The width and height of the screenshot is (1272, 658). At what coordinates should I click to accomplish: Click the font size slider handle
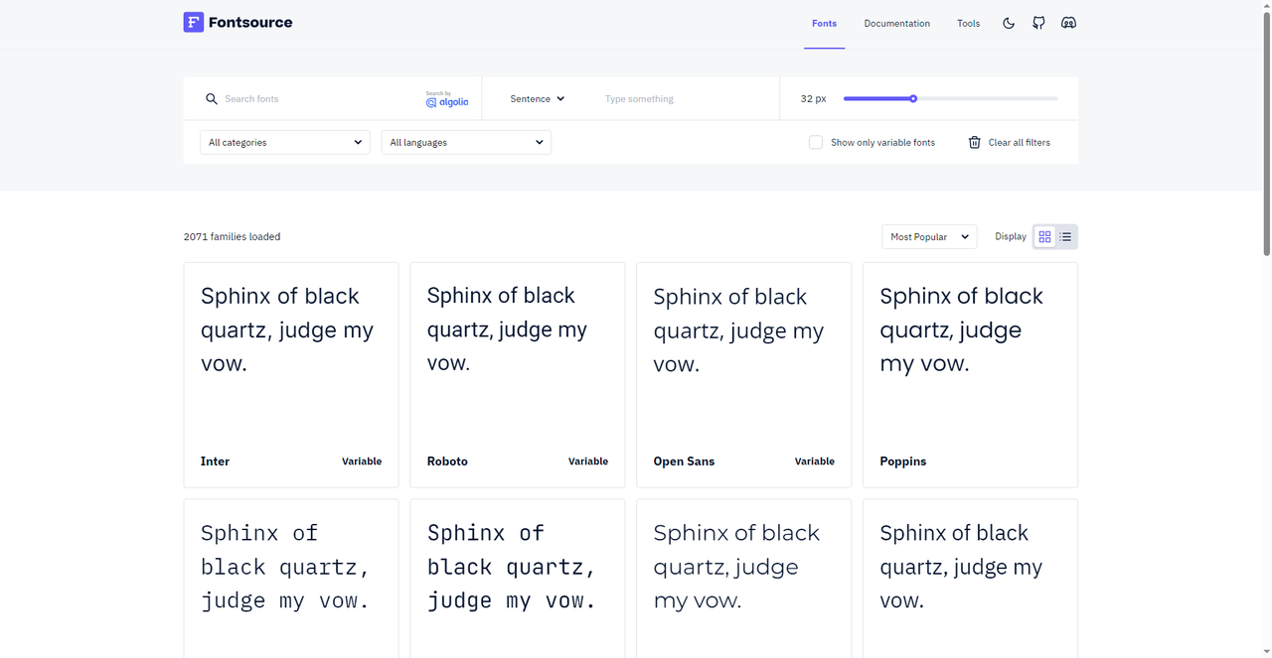point(913,99)
